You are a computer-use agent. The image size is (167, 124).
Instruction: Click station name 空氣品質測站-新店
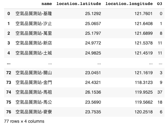34,43
